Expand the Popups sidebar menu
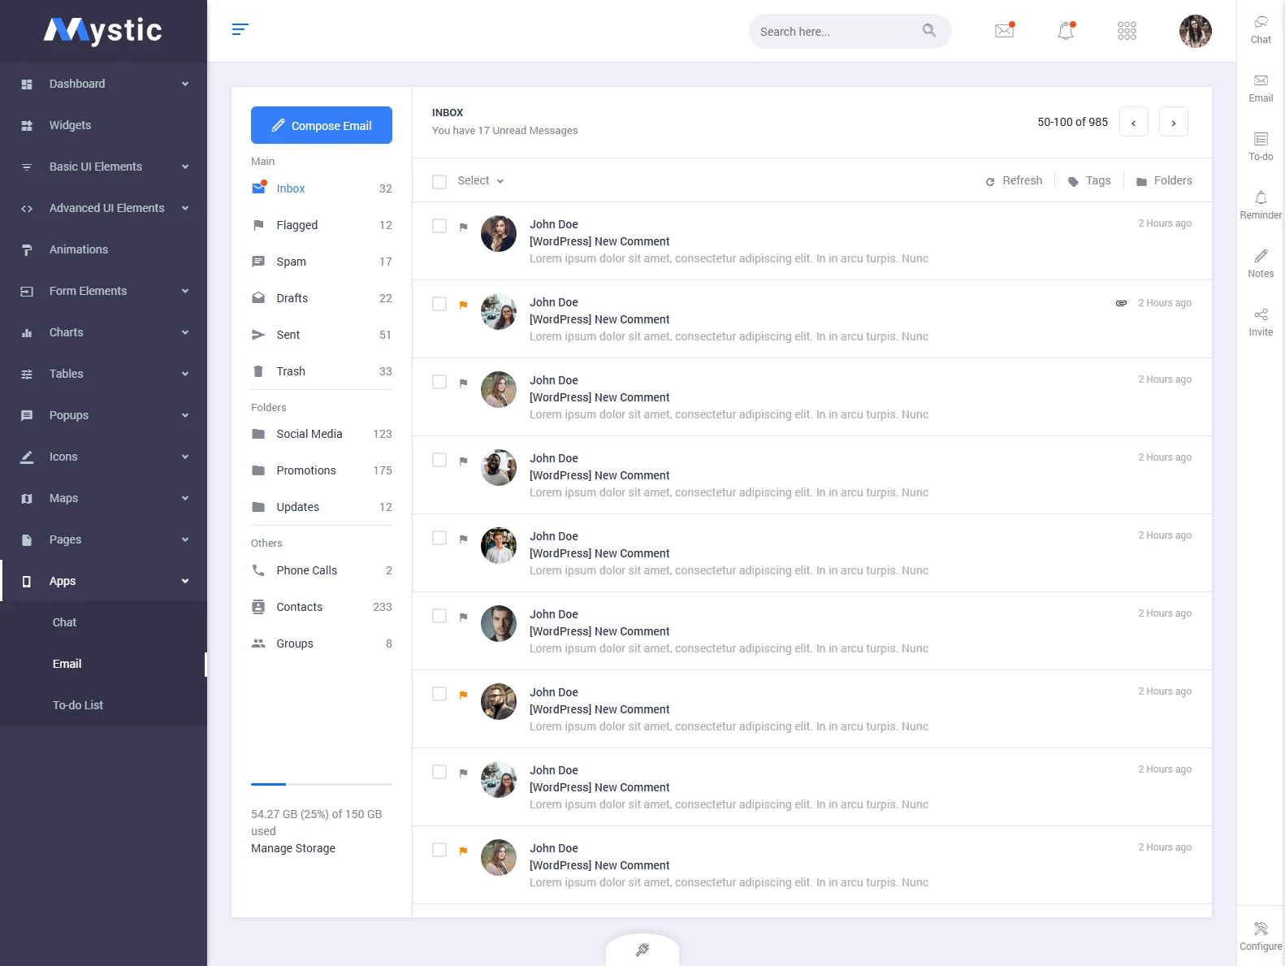 (103, 415)
